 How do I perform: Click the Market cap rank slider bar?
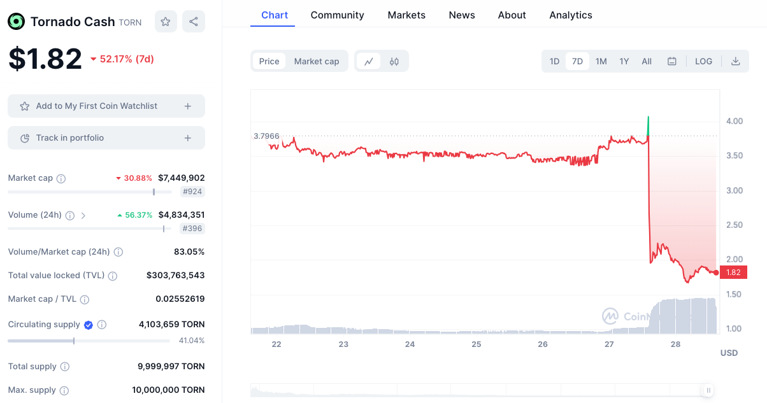point(90,192)
